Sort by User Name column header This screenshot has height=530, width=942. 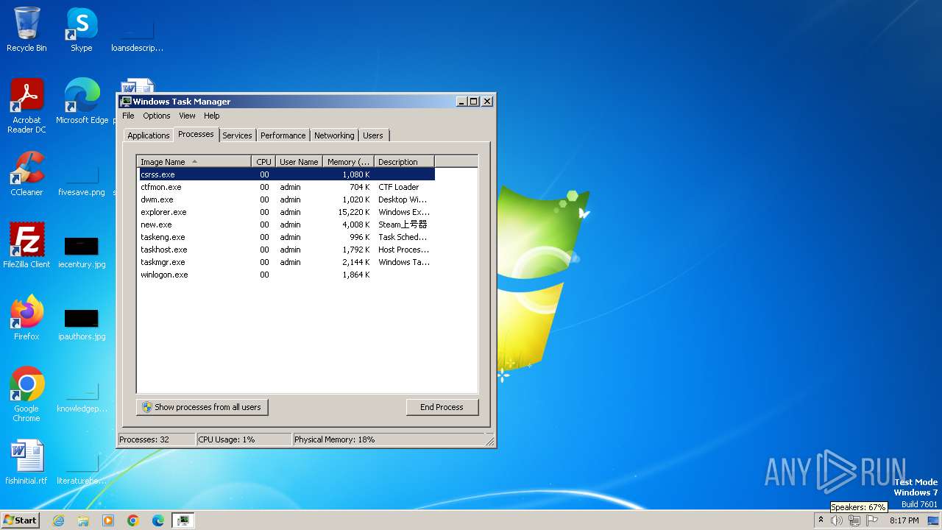[x=299, y=162]
